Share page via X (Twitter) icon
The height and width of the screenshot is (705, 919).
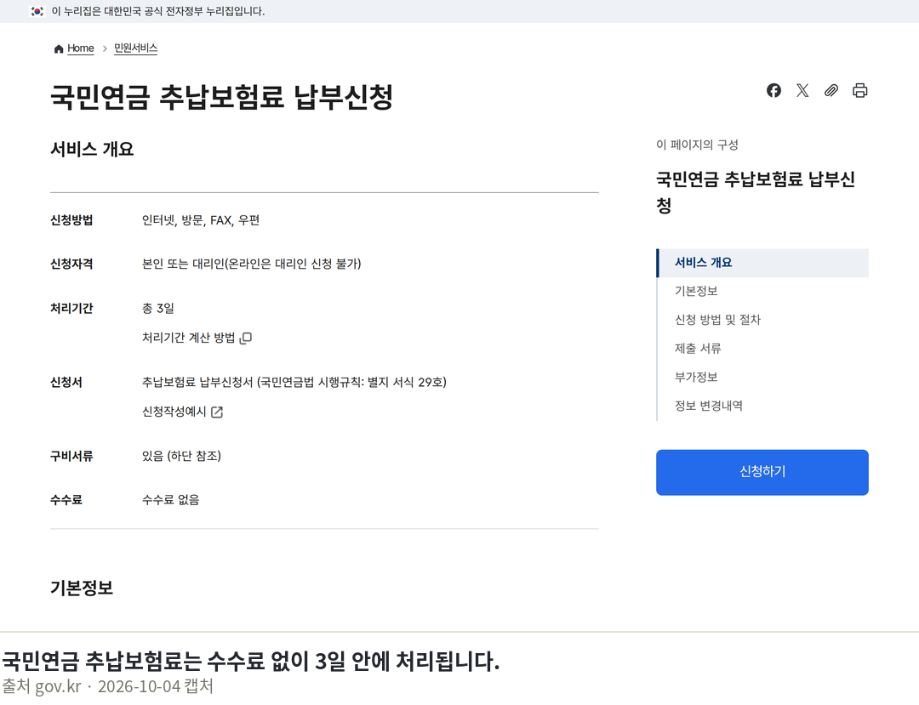tap(802, 90)
